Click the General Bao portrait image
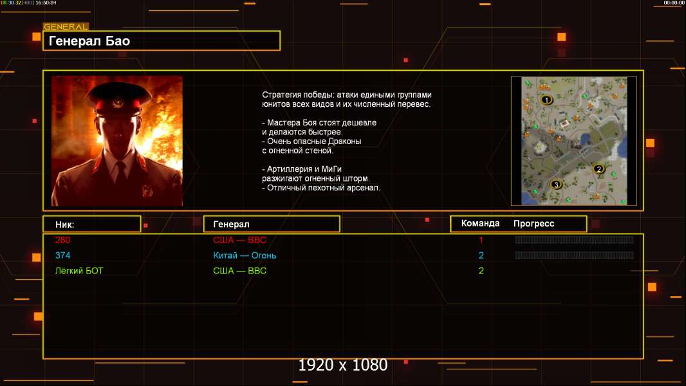 (117, 141)
